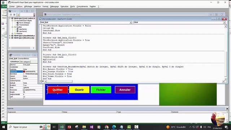Close the Espions watch panel
Viewport: 231px width, 130px height.
[227, 109]
